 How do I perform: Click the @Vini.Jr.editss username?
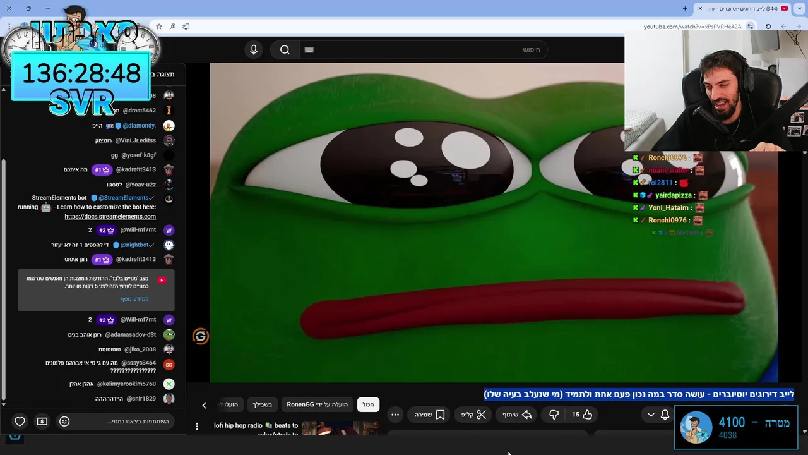[135, 141]
